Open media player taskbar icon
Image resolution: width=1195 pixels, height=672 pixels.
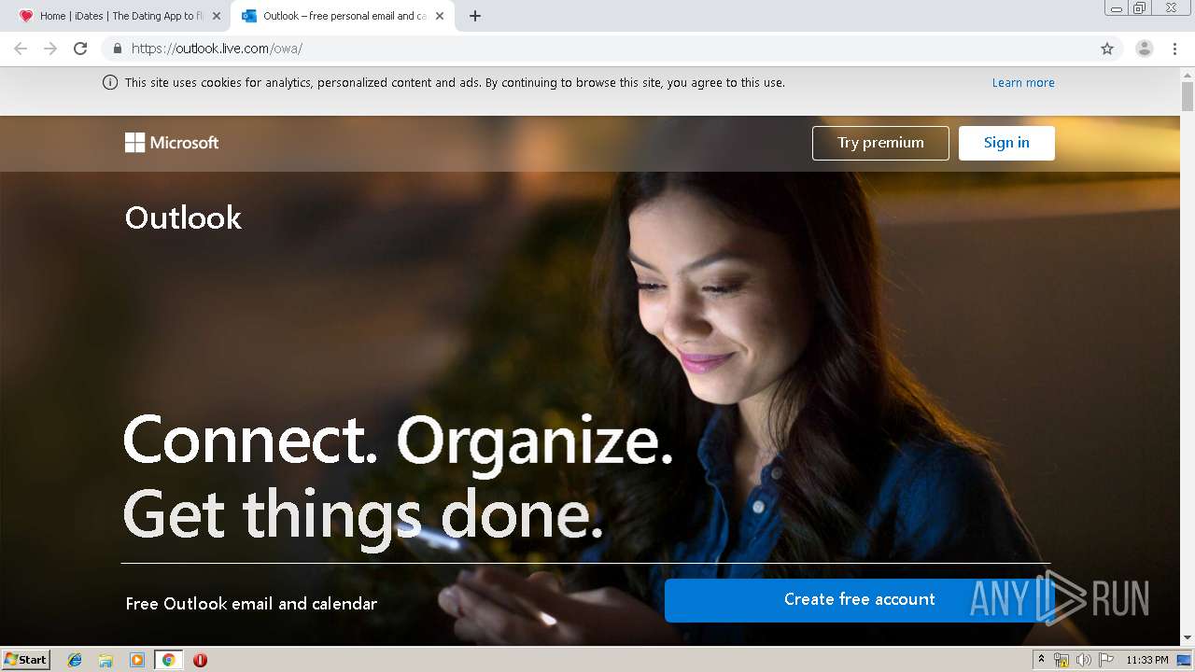137,660
